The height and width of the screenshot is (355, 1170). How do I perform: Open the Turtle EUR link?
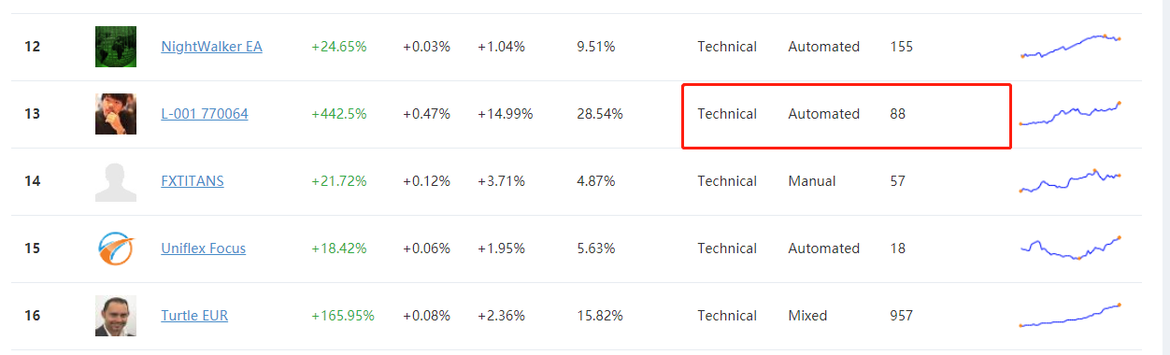point(194,316)
